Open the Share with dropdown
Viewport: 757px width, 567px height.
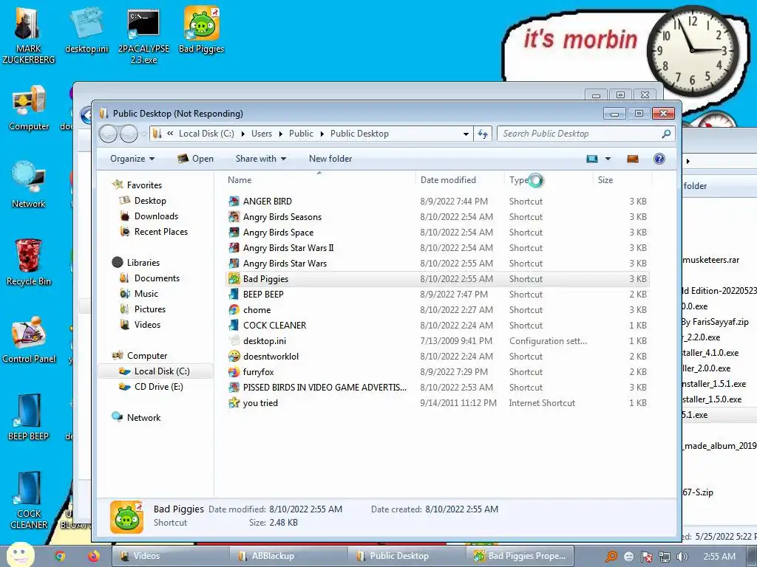261,159
